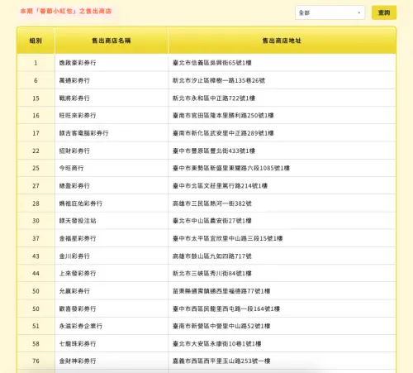Select address 臺北市中山區農安街27號1樓

pyautogui.click(x=212, y=221)
